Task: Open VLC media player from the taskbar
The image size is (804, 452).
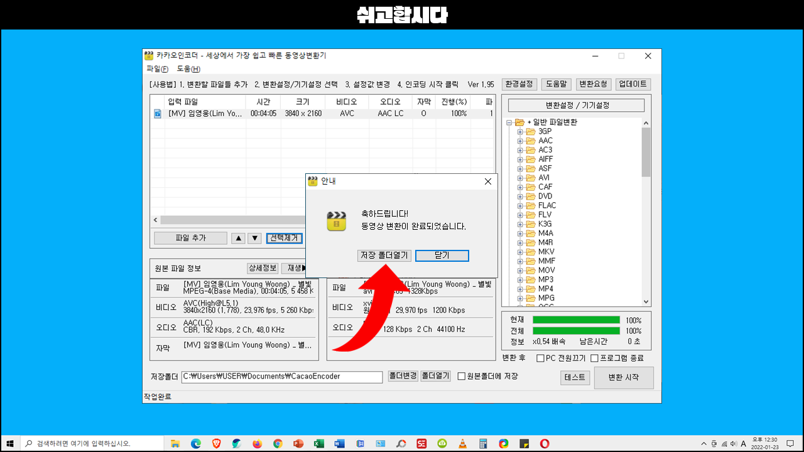Action: coord(463,443)
